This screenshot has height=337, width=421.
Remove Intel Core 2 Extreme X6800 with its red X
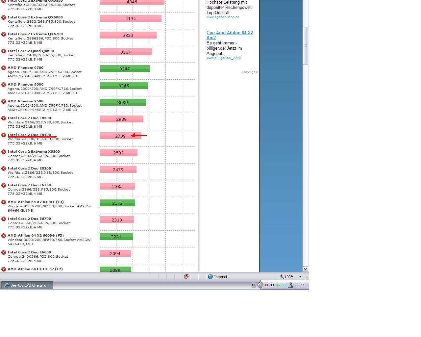point(4,152)
